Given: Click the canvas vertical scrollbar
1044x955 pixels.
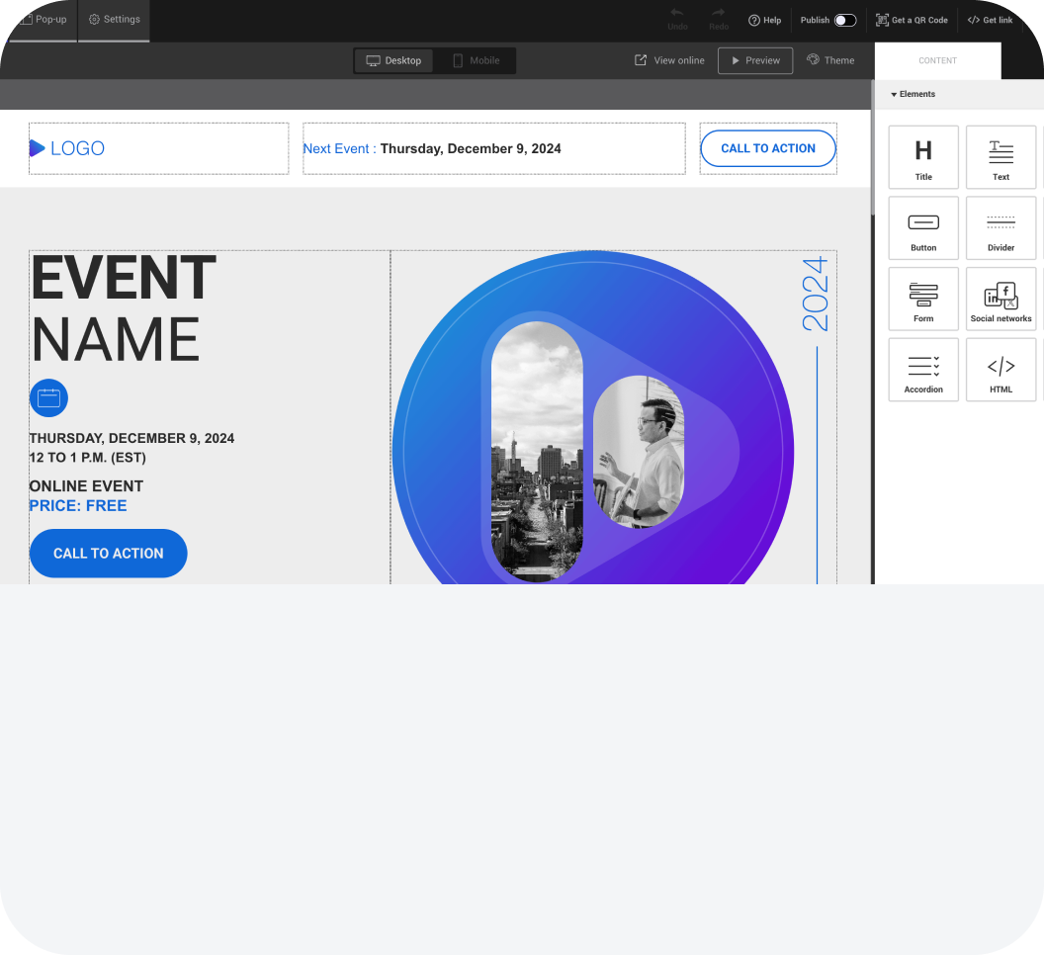Looking at the screenshot, I should click(871, 148).
